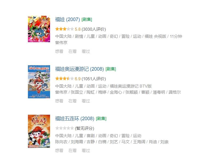Mark 福娃 (2007) as 看过

point(86,51)
